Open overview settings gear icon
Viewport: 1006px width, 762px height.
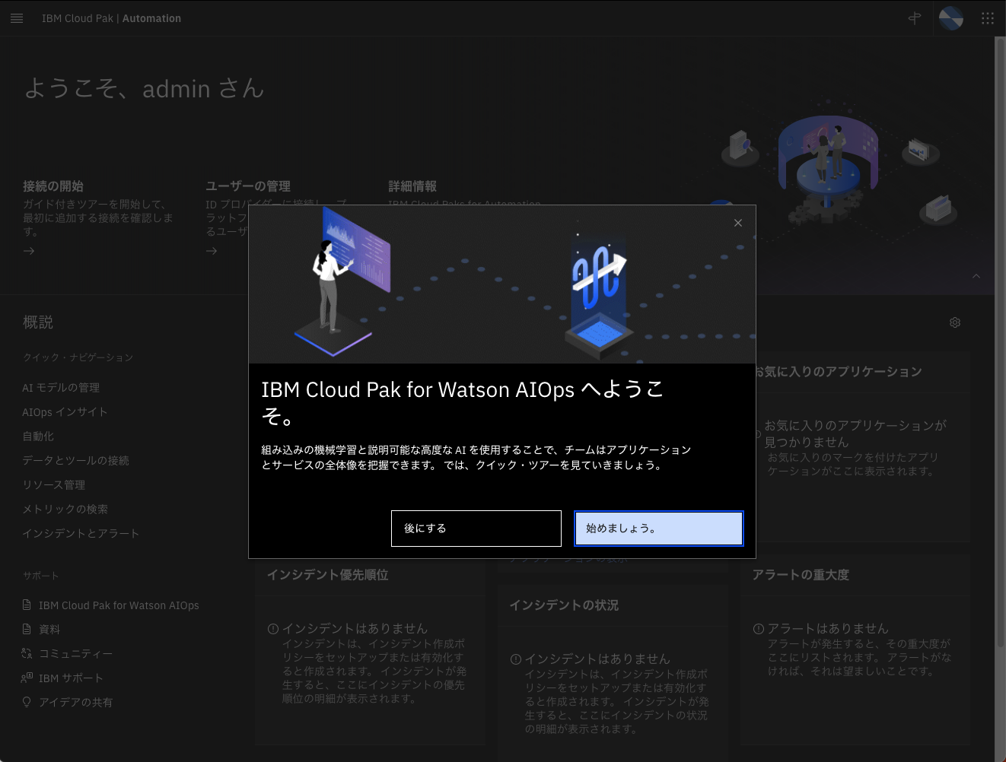point(955,322)
